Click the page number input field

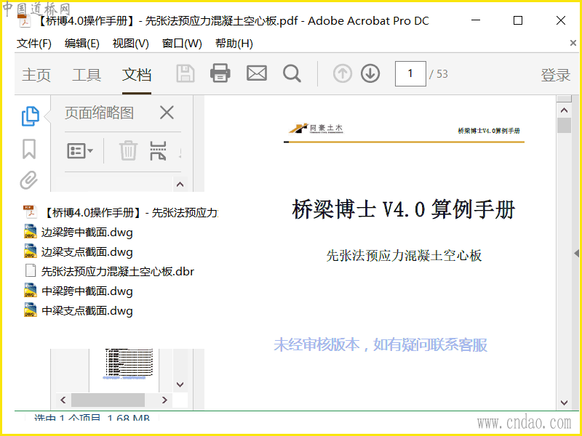tap(410, 73)
